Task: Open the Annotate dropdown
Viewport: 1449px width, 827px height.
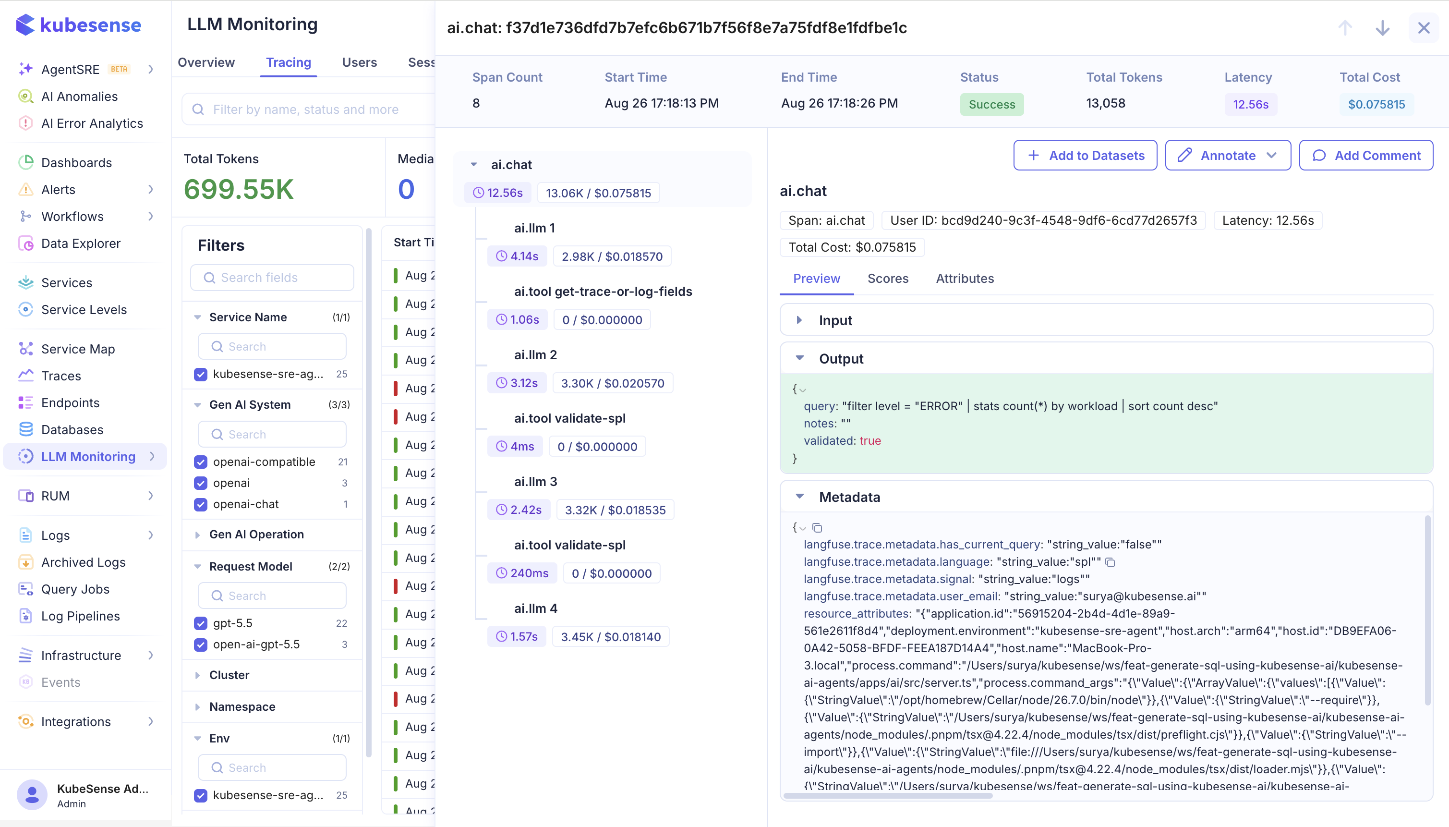Action: (1228, 155)
